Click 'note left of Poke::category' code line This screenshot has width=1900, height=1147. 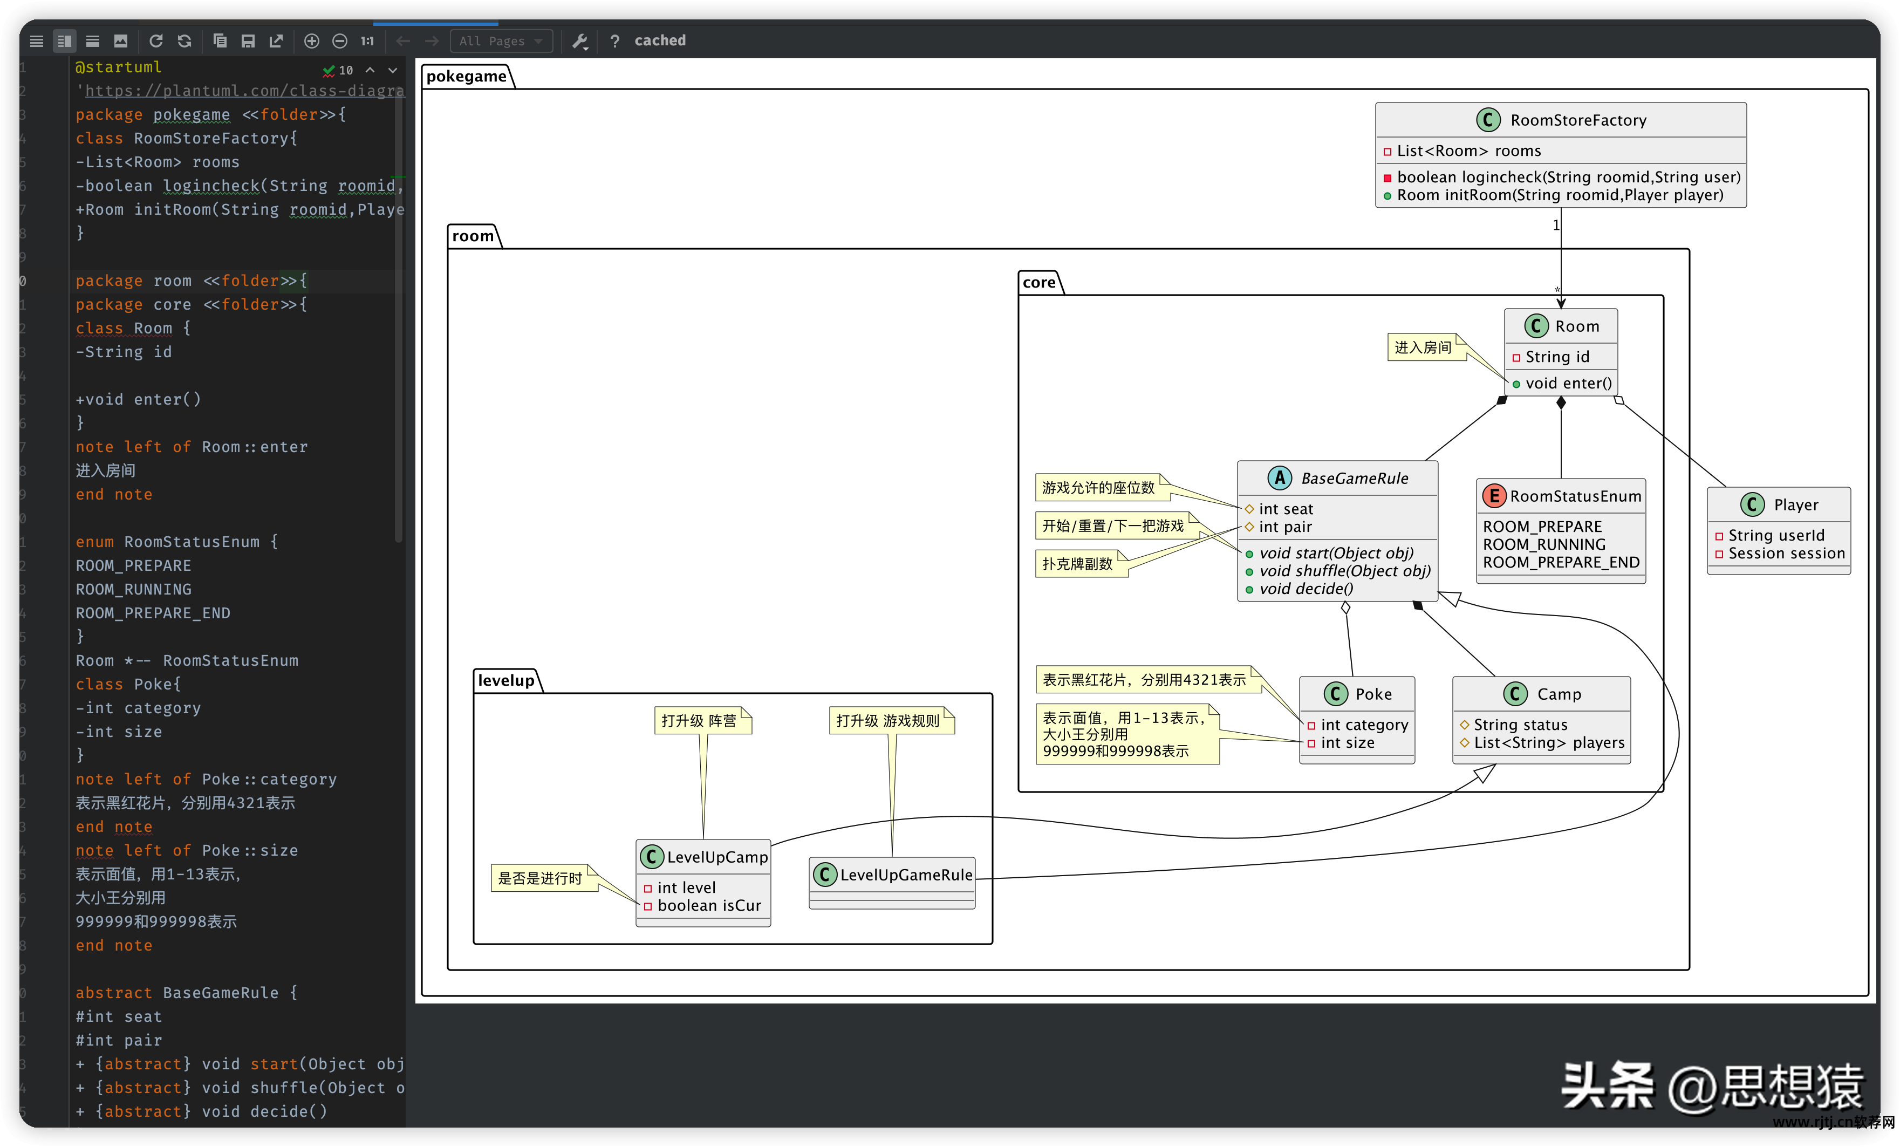pos(206,779)
